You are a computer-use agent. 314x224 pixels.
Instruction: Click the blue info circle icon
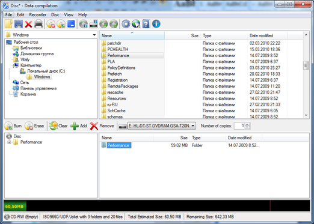point(156,24)
